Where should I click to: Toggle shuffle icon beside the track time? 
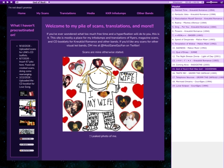[x=202, y=2]
